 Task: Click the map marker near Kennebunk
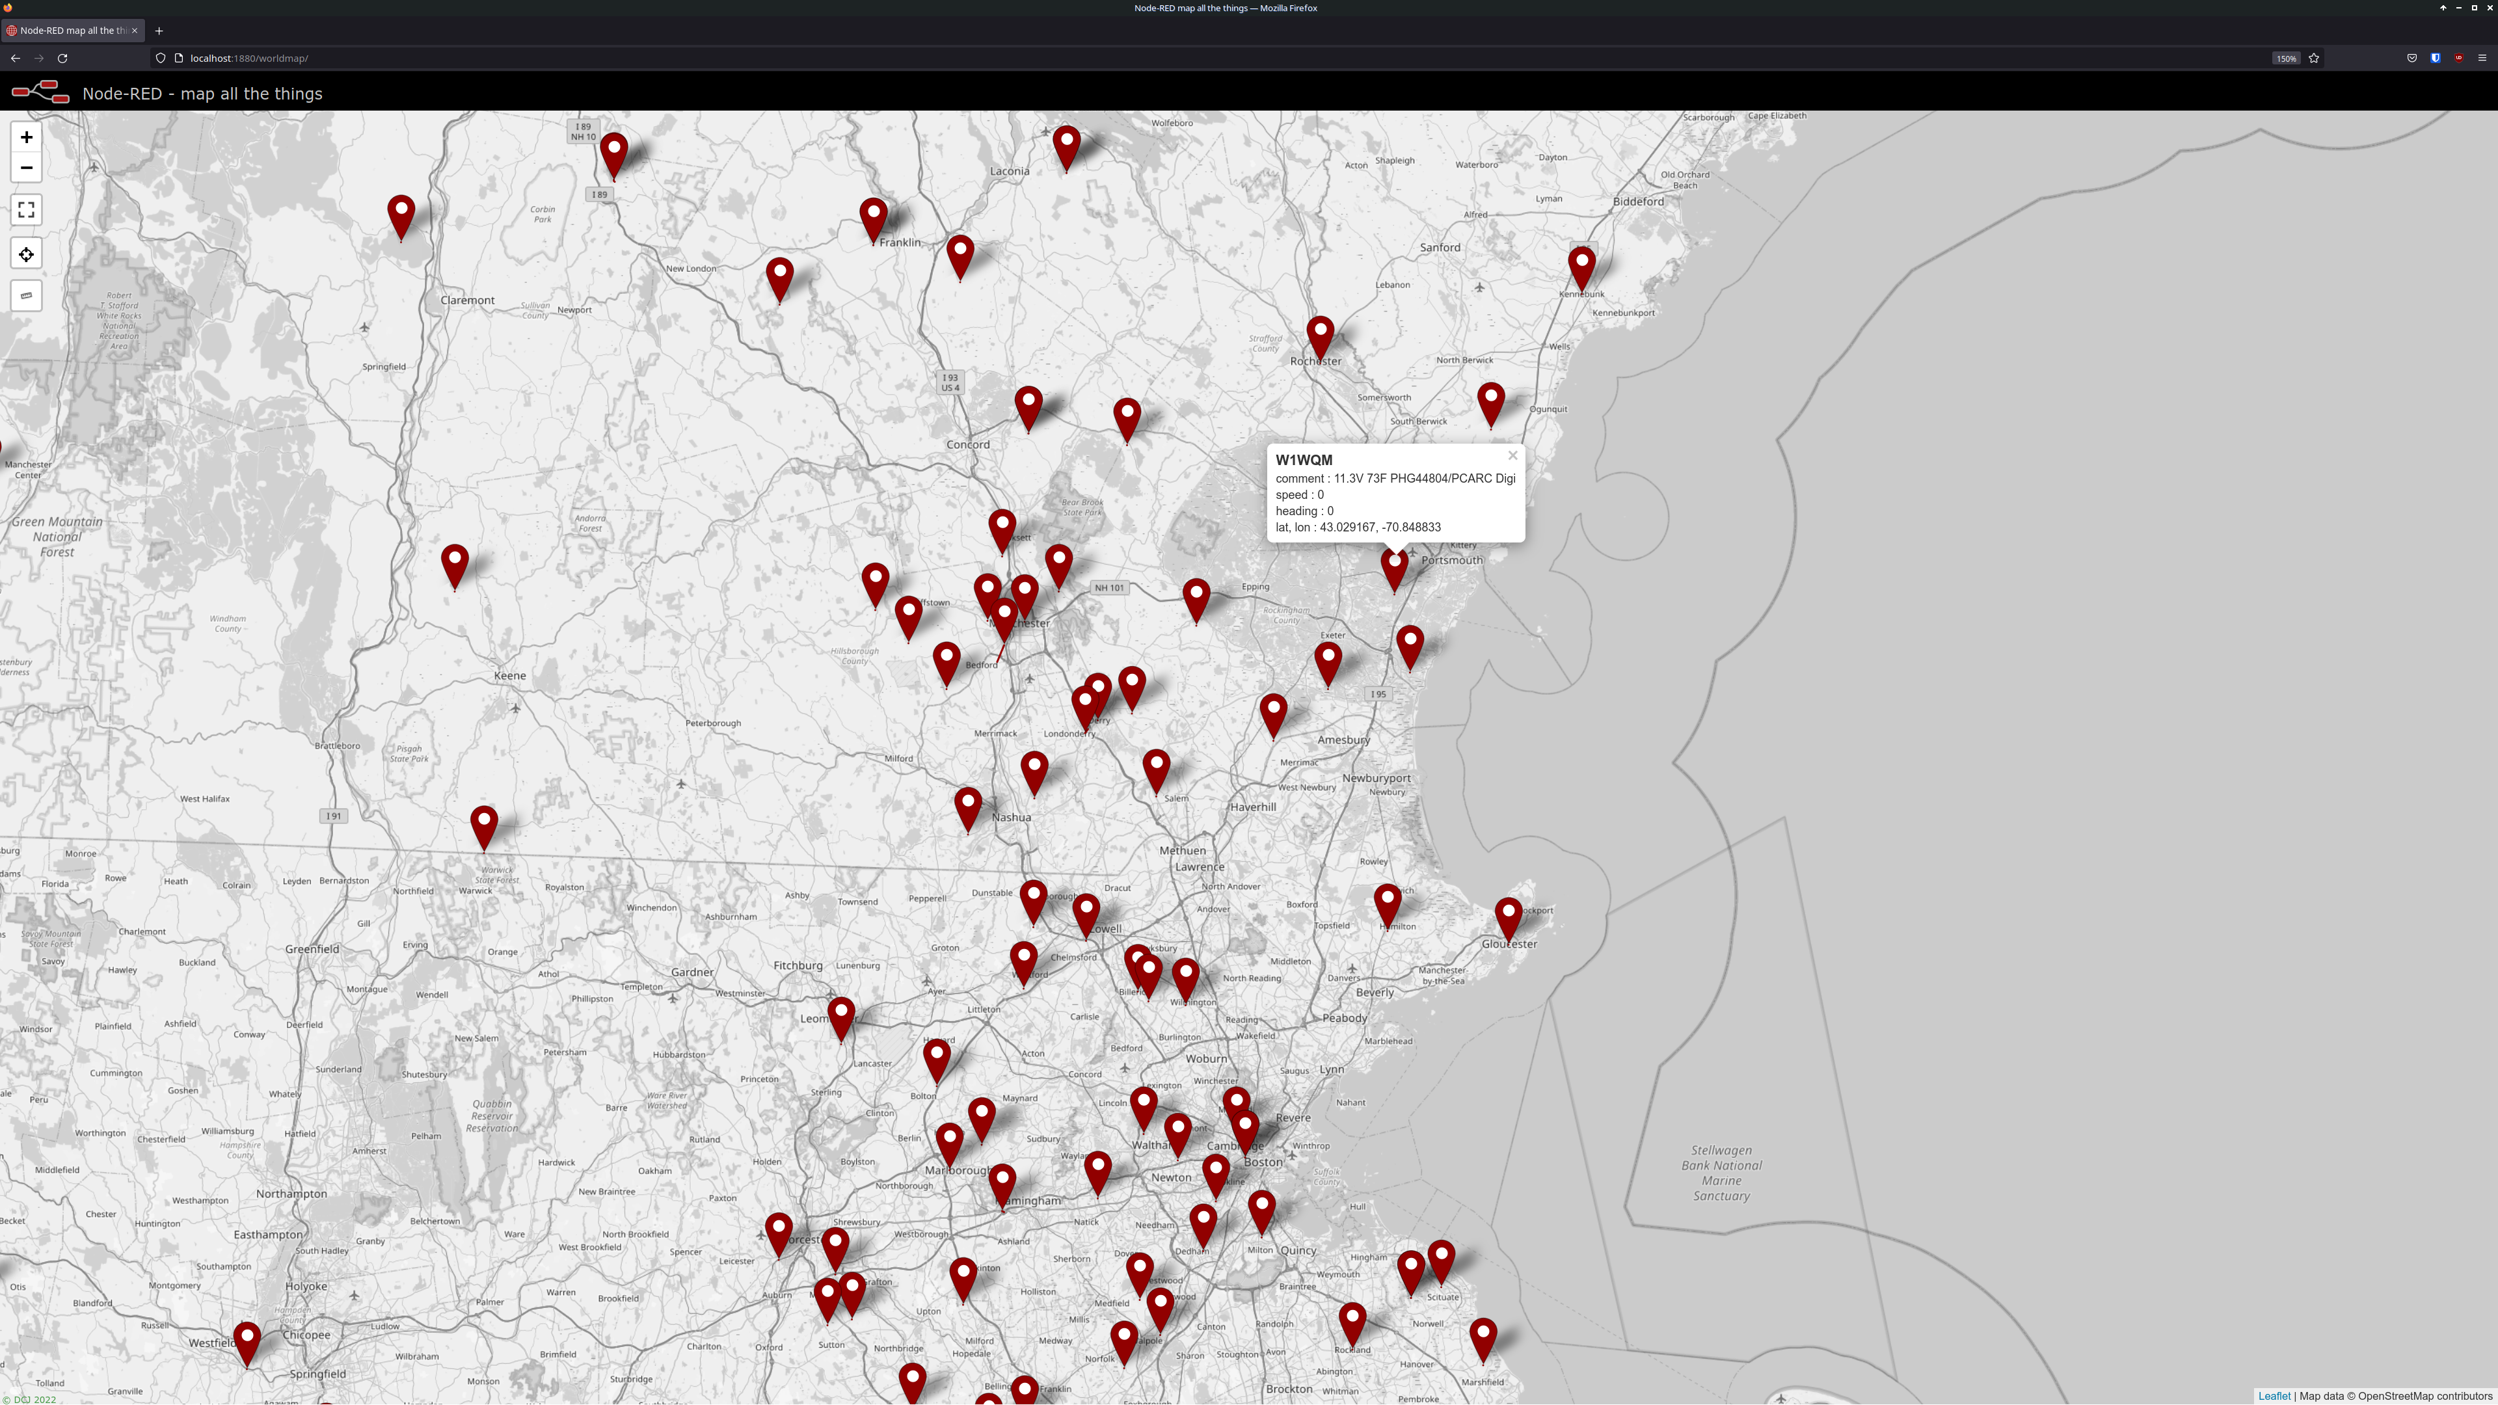[1581, 269]
